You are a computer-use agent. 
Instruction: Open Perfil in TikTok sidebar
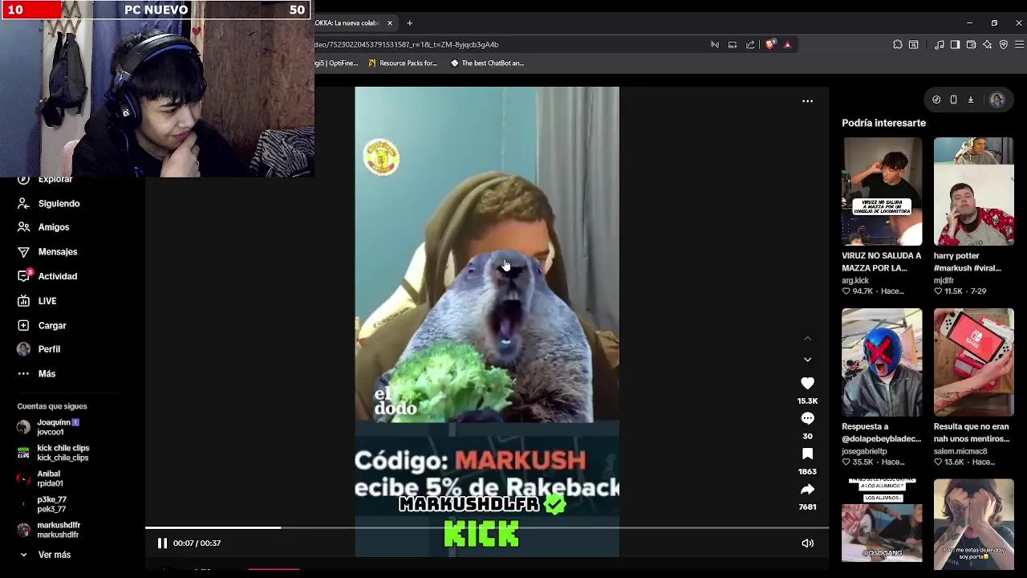click(x=49, y=349)
